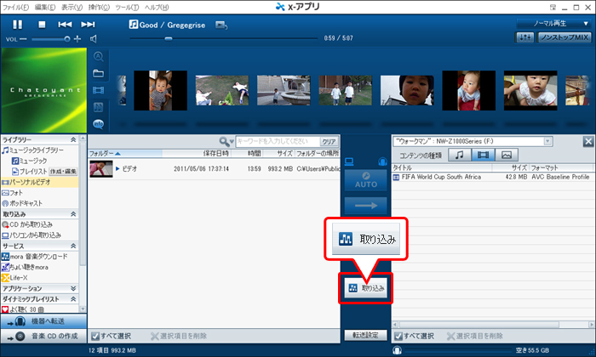The height and width of the screenshot is (357, 596).
Task: Mute audio with the speaker icon
Action: coord(94,39)
